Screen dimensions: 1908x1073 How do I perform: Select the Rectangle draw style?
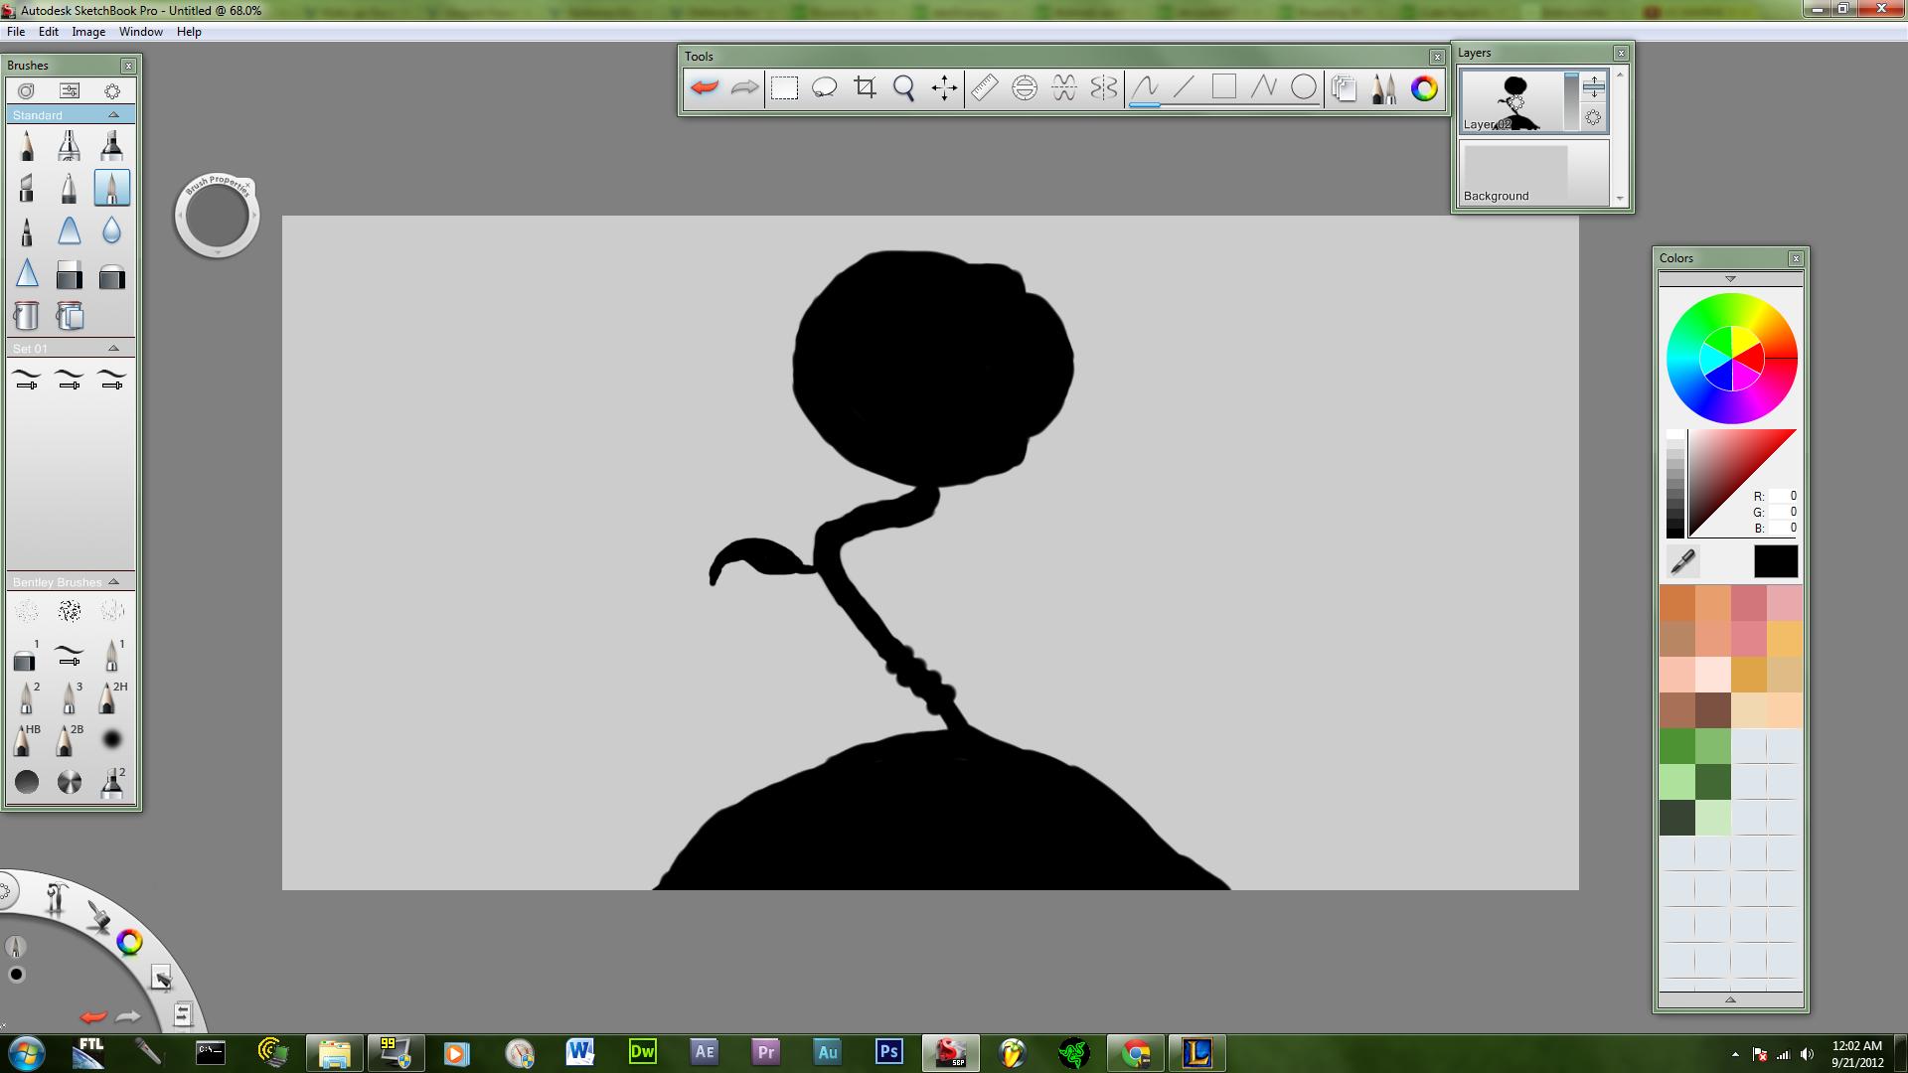tap(1223, 87)
